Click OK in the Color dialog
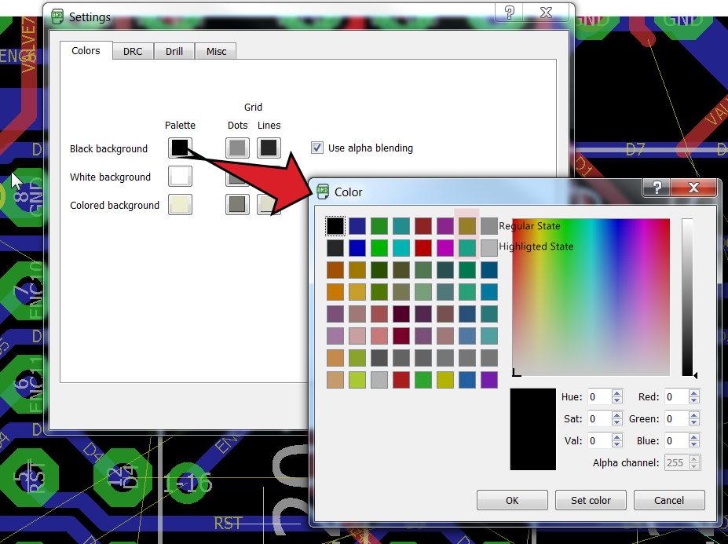This screenshot has height=544, width=728. 512,500
